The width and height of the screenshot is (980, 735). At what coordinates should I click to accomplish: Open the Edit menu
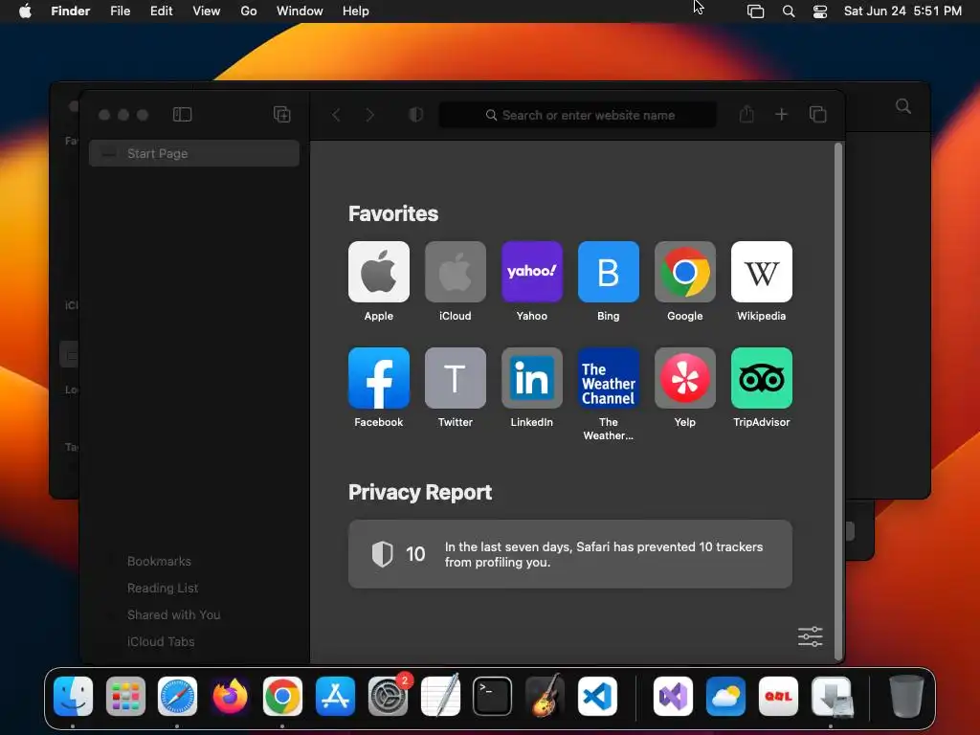point(161,11)
